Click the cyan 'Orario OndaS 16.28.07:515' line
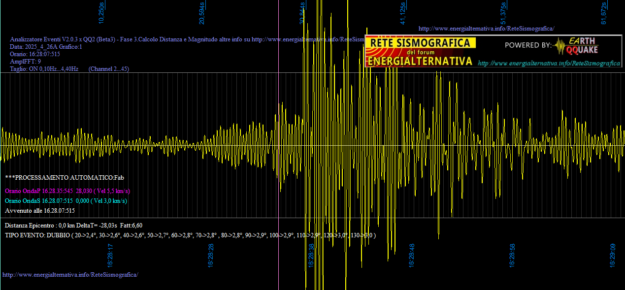Image resolution: width=625 pixels, height=290 pixels. pos(66,200)
